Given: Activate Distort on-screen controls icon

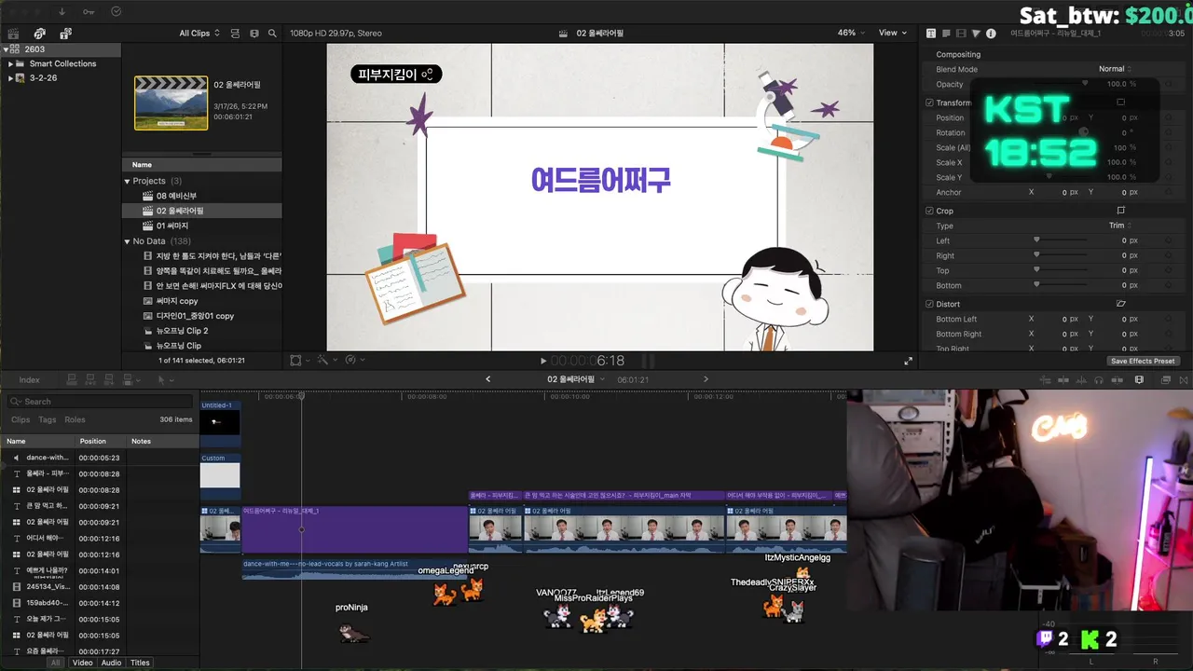Looking at the screenshot, I should click(1121, 304).
